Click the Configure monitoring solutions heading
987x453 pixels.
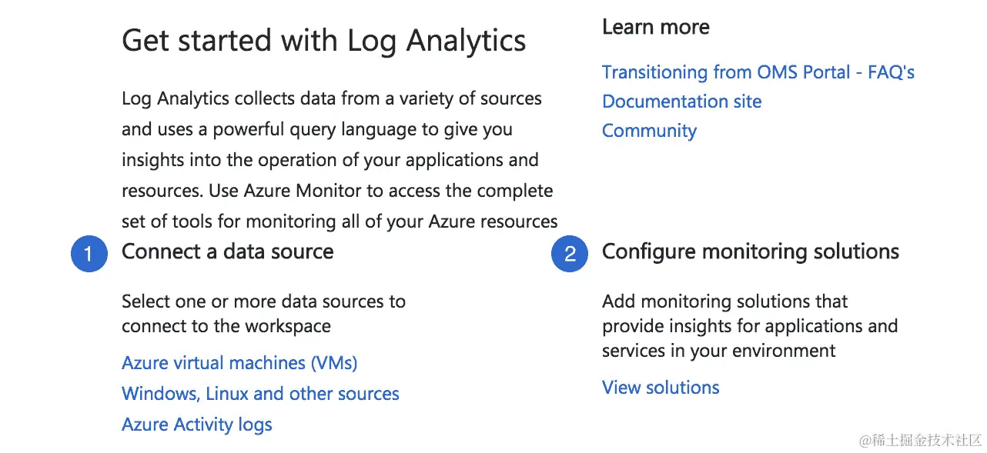pyautogui.click(x=751, y=251)
